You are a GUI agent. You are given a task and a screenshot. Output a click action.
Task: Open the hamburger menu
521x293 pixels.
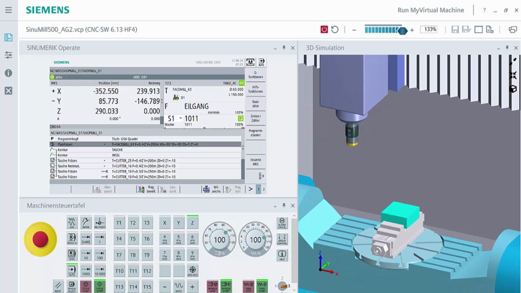(9, 10)
